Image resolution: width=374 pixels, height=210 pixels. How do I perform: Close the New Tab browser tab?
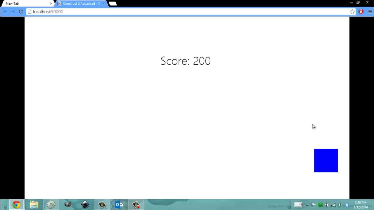[51, 3]
